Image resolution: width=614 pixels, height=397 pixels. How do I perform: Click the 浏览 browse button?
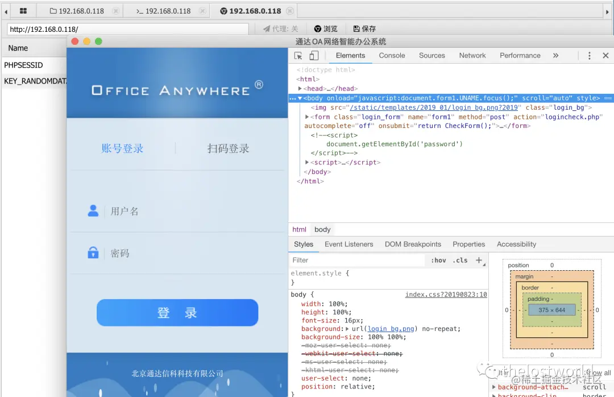click(326, 28)
